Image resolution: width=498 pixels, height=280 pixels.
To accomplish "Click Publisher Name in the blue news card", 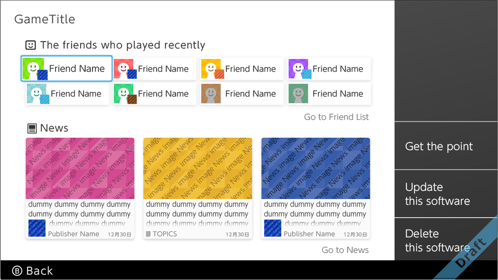I will tap(309, 234).
